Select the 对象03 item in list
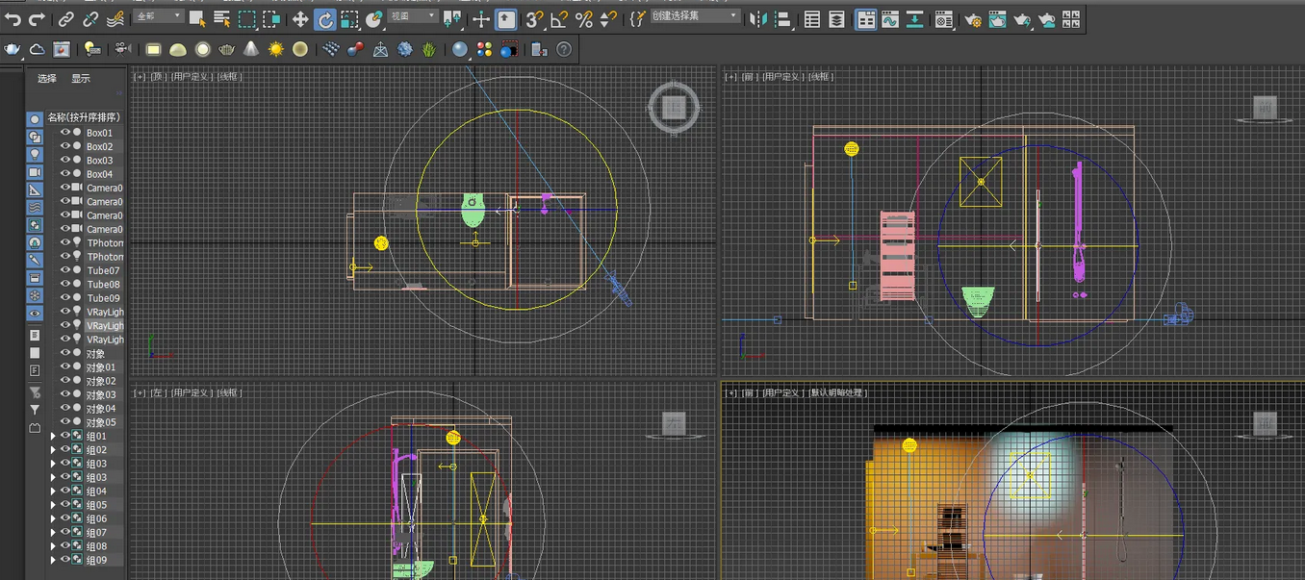This screenshot has width=1305, height=580. pos(100,394)
